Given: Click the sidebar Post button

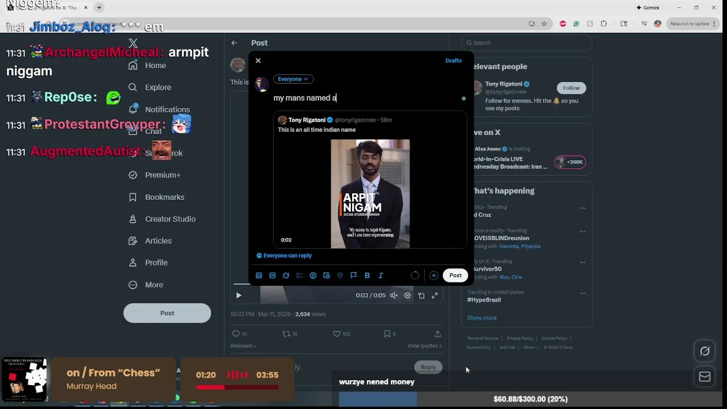Looking at the screenshot, I should pyautogui.click(x=167, y=313).
